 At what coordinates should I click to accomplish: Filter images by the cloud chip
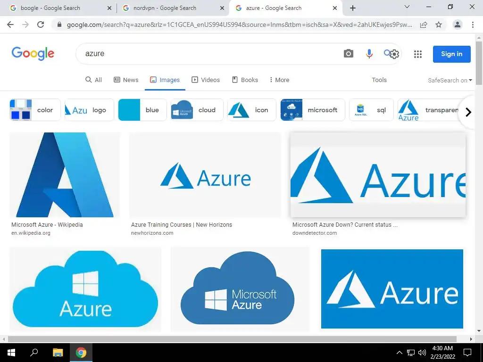[197, 110]
